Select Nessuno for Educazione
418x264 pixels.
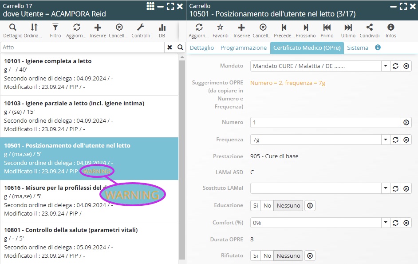tap(288, 205)
